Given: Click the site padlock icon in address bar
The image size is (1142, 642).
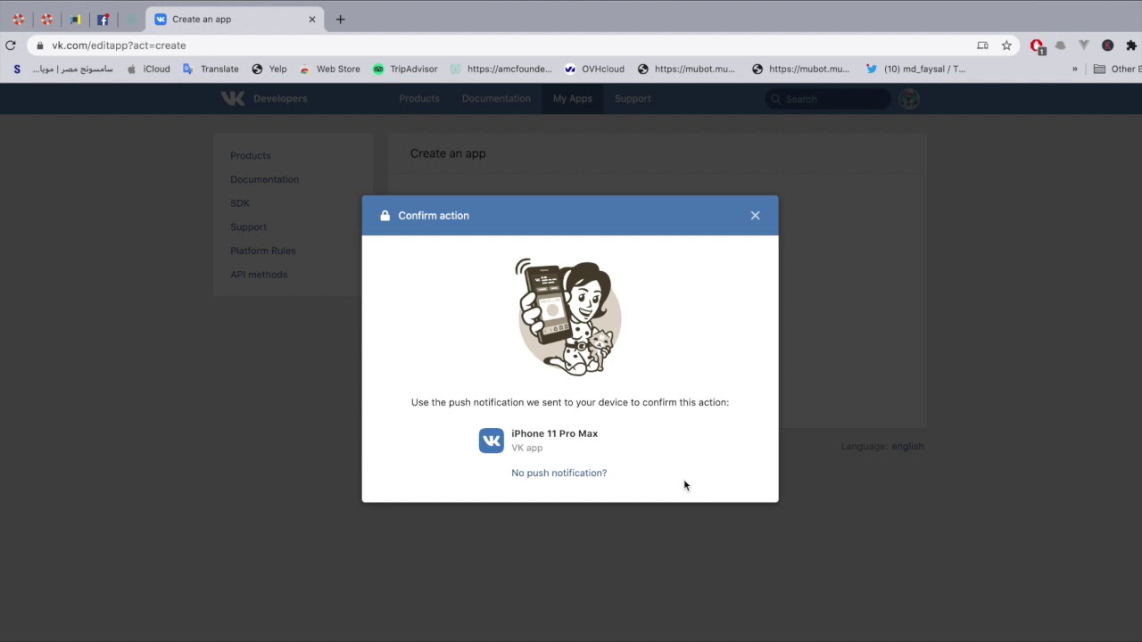Looking at the screenshot, I should (x=39, y=45).
